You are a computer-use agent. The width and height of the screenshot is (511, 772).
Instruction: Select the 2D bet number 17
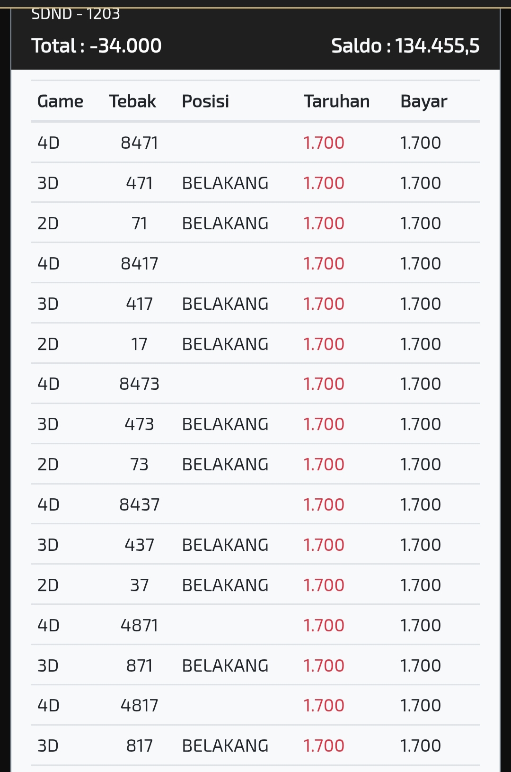click(x=139, y=344)
